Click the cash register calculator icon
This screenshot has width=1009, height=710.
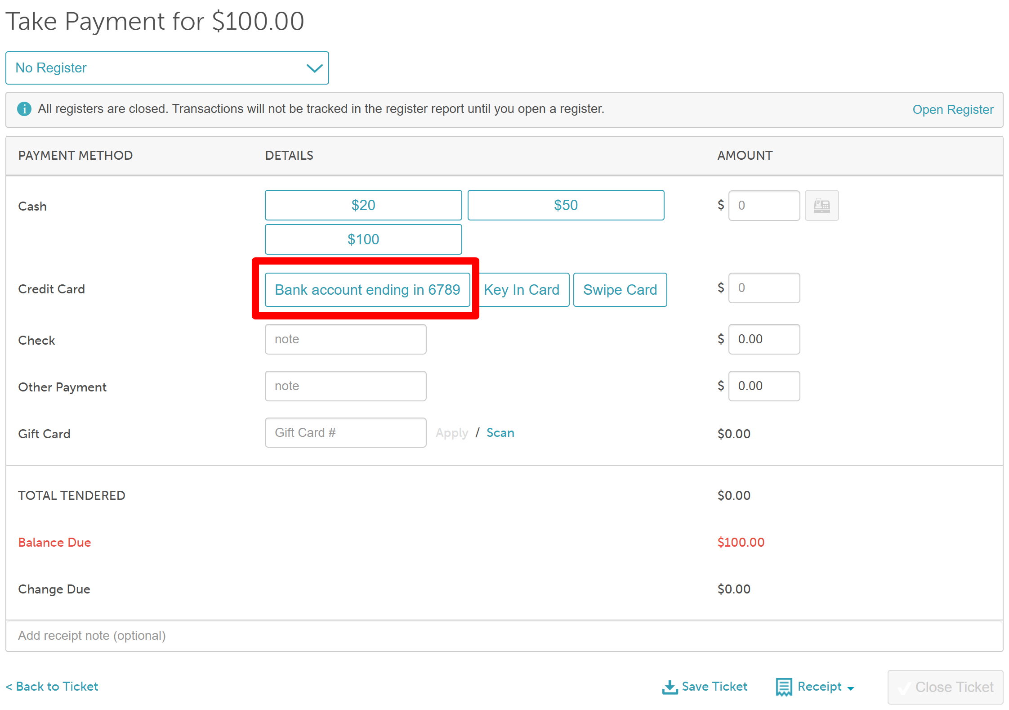point(821,206)
